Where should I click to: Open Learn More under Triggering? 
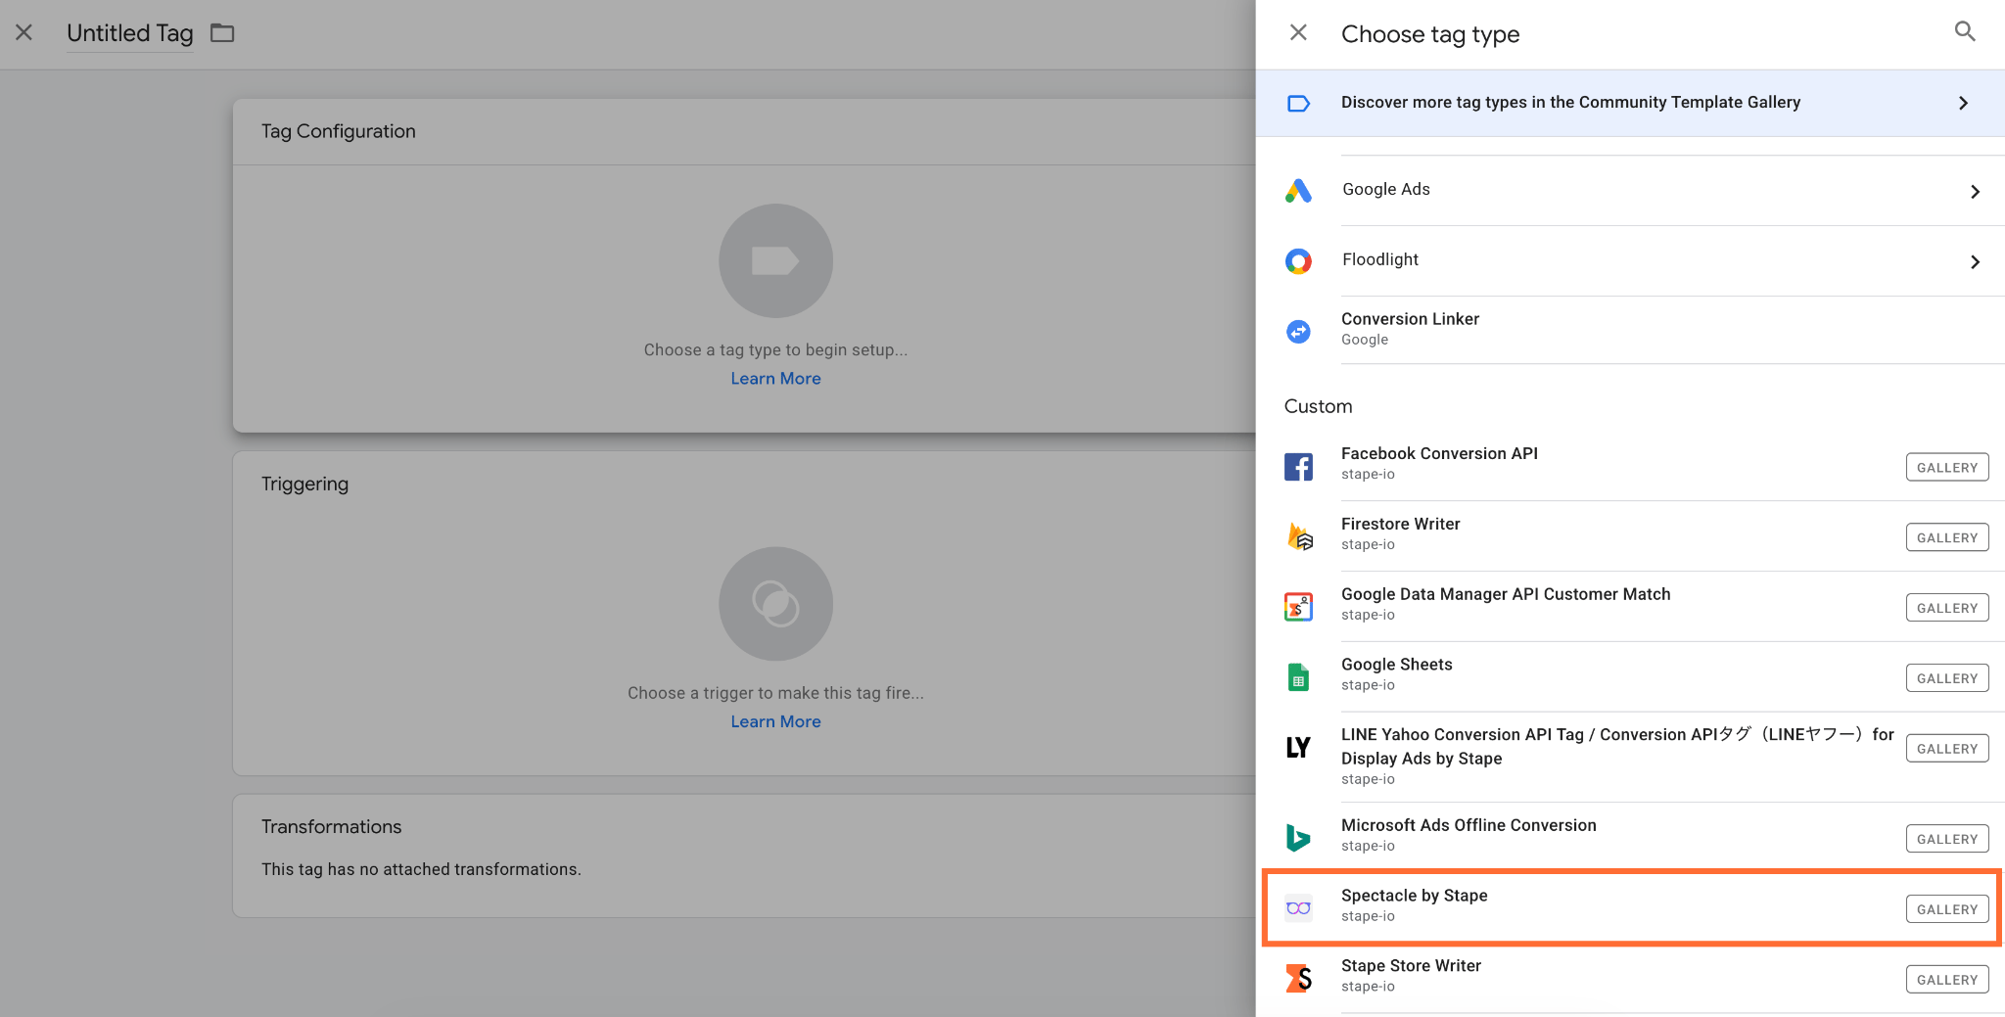click(x=775, y=721)
